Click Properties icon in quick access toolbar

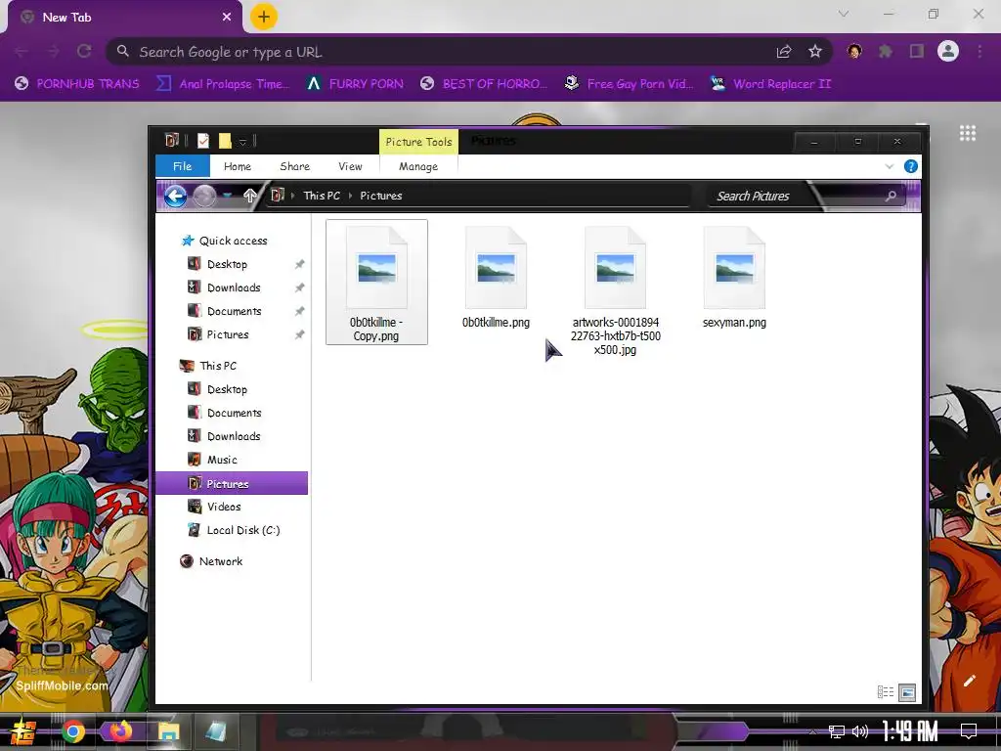coord(203,141)
